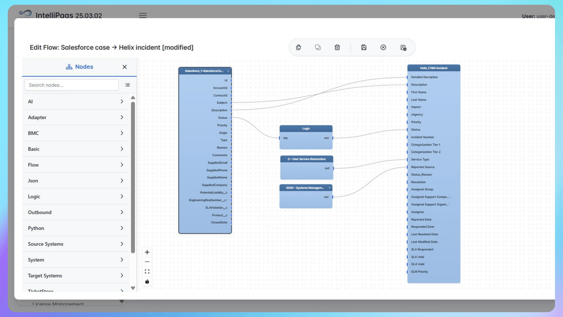The width and height of the screenshot is (563, 317).
Task: Expand the Outbound node category
Action: point(76,212)
